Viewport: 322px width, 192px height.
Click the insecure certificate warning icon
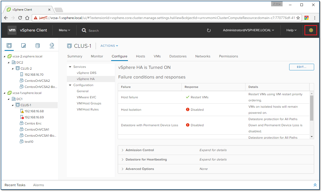pyautogui.click(x=36, y=18)
